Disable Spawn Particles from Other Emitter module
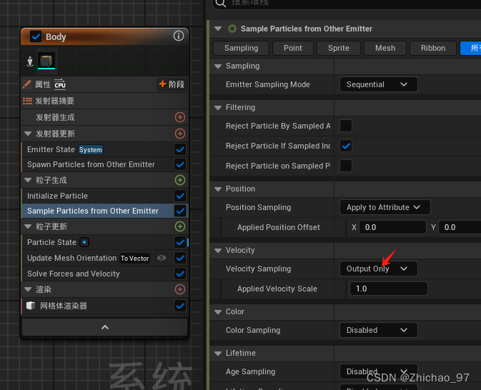This screenshot has height=390, width=481. (x=180, y=165)
